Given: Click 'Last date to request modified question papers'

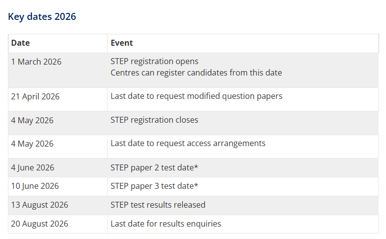Looking at the screenshot, I should coord(196,96).
